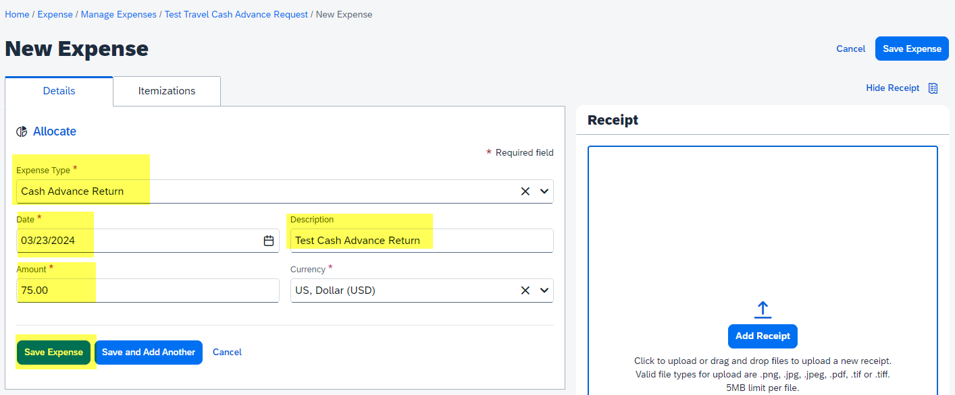
Task: Expand the Currency dropdown chevron
Action: pyautogui.click(x=544, y=291)
